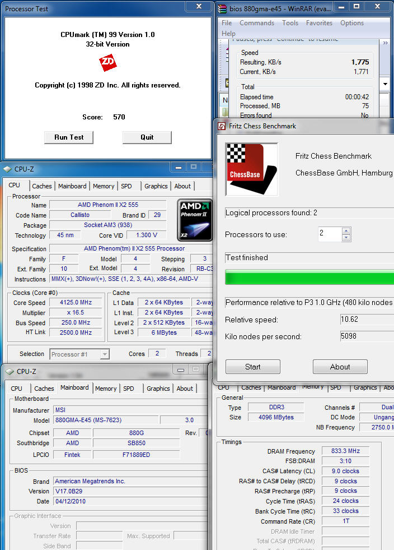
Task: Click the green benchmark progress bar
Action: (309, 277)
